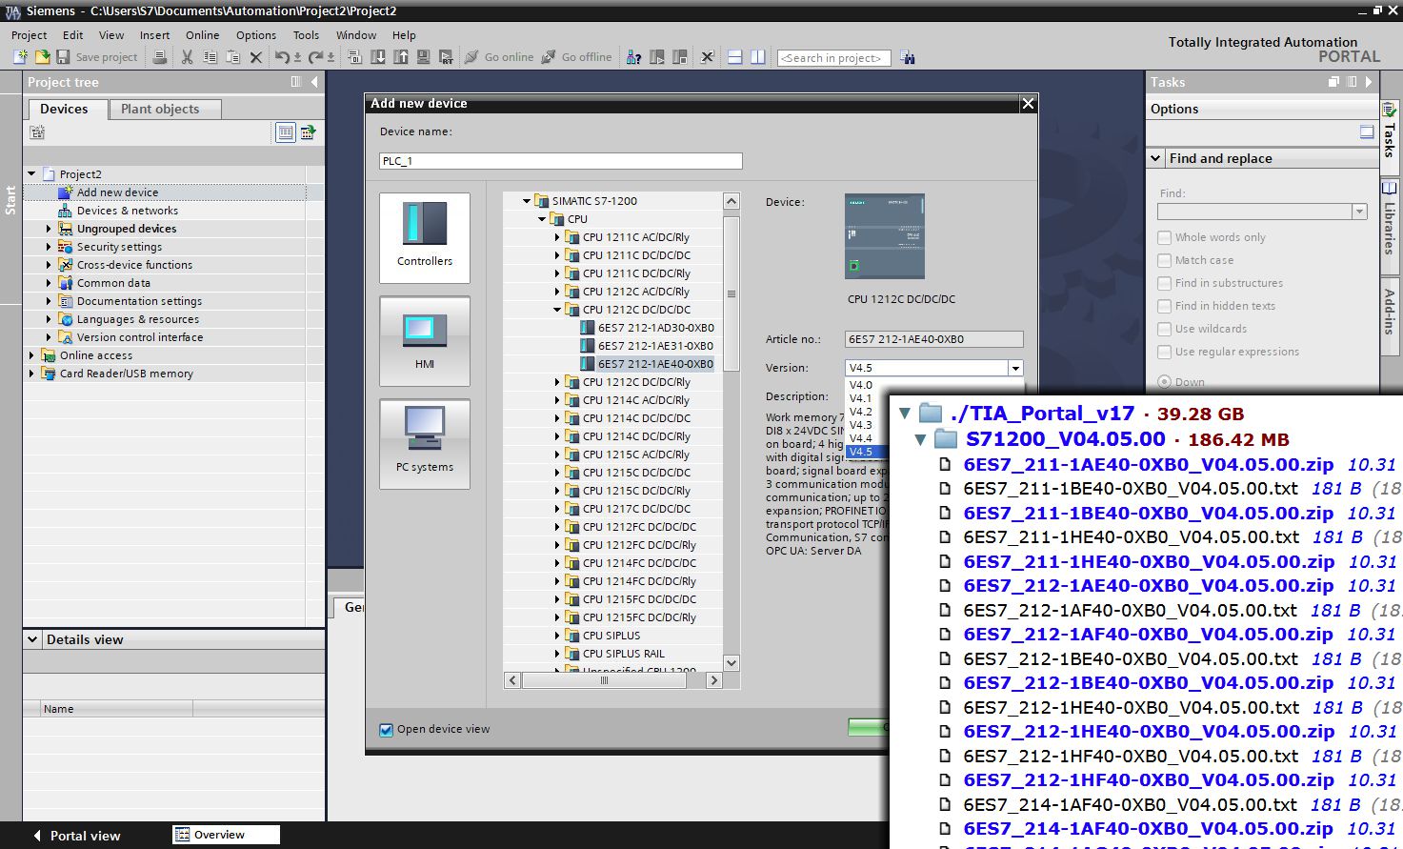
Task: Click the Copy toolbar icon
Action: tap(210, 57)
